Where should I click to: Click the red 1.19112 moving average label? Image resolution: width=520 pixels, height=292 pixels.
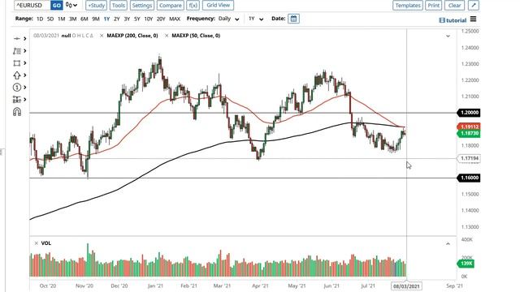pyautogui.click(x=469, y=127)
